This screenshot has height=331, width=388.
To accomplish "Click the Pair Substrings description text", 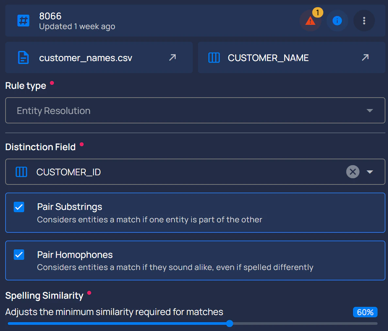I will 150,219.
